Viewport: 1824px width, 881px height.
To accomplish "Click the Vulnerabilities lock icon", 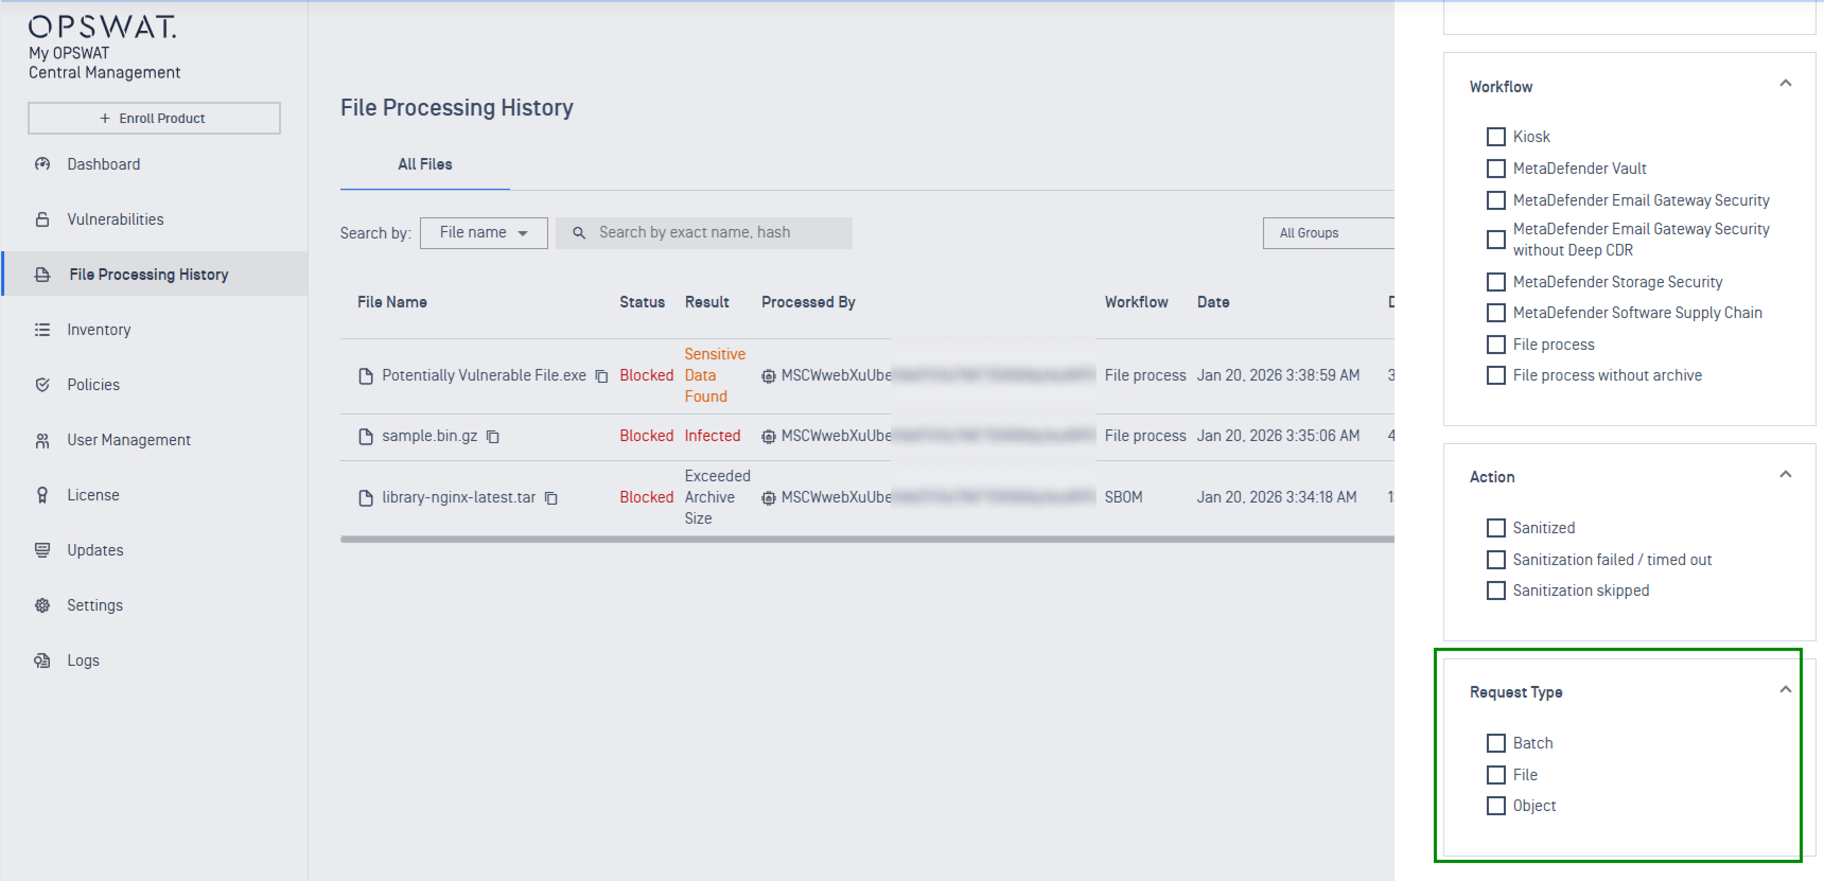I will point(42,219).
